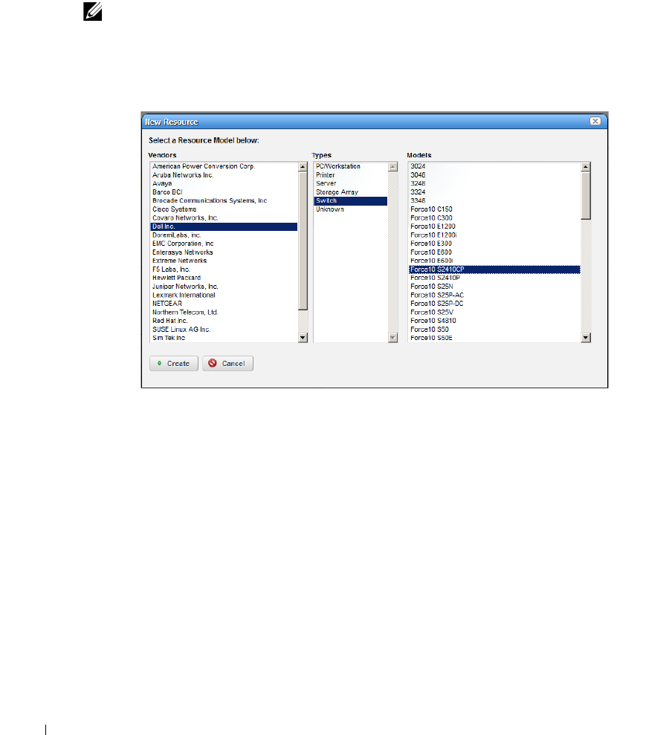The height and width of the screenshot is (735, 669).
Task: Select vendor Dell Inc.
Action: point(224,226)
